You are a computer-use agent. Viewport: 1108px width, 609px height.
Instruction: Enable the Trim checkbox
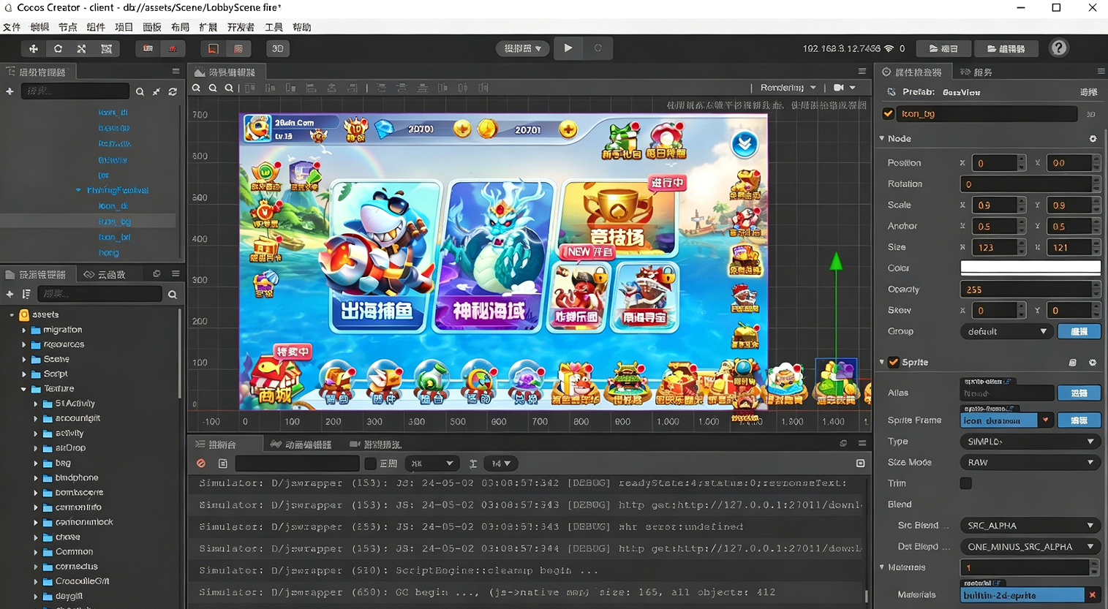coord(966,483)
